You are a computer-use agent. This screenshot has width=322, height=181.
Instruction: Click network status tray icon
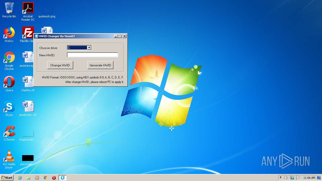292,178
